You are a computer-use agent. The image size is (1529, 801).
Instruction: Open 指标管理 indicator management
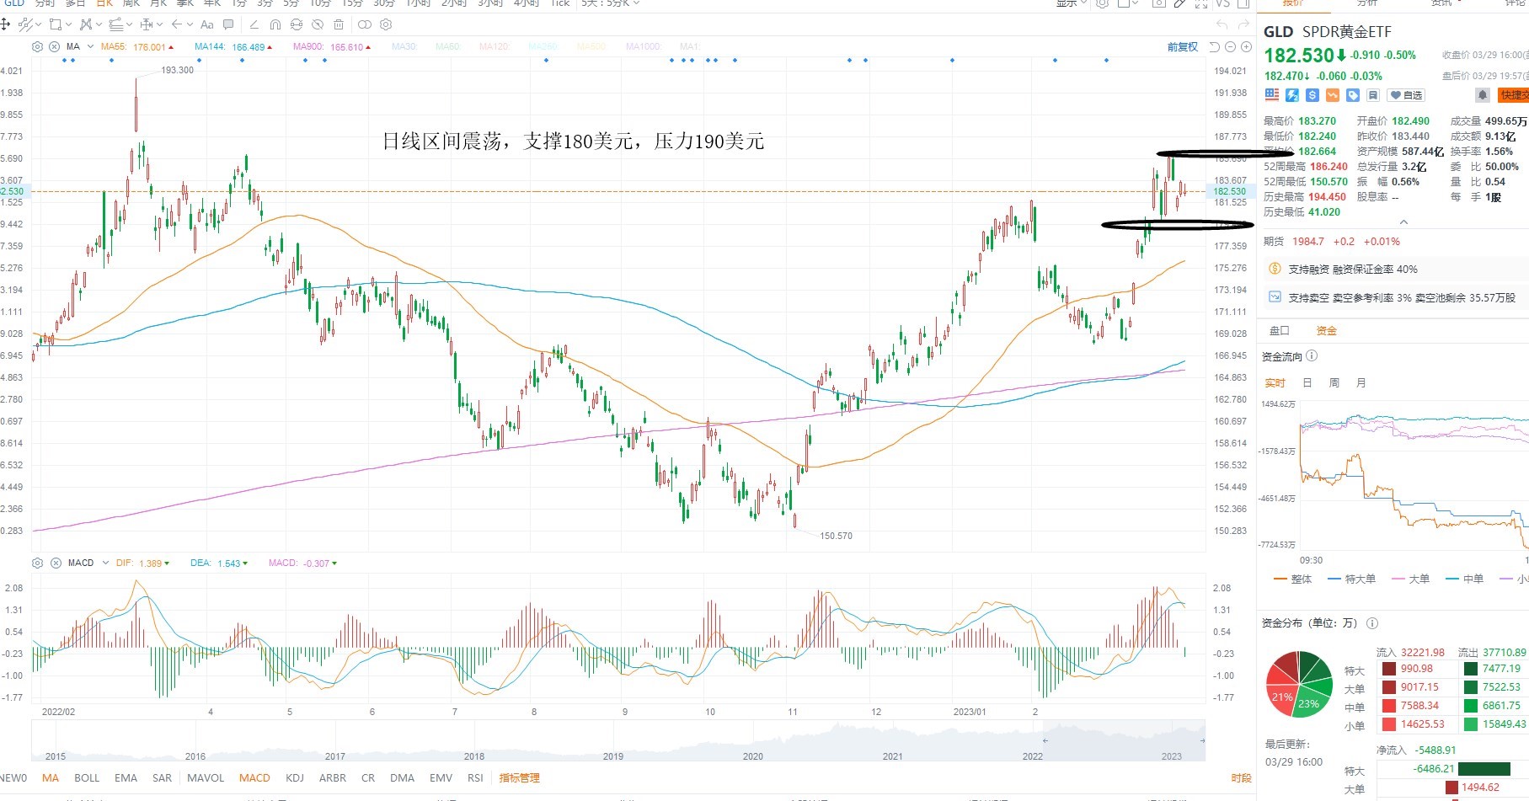click(519, 777)
